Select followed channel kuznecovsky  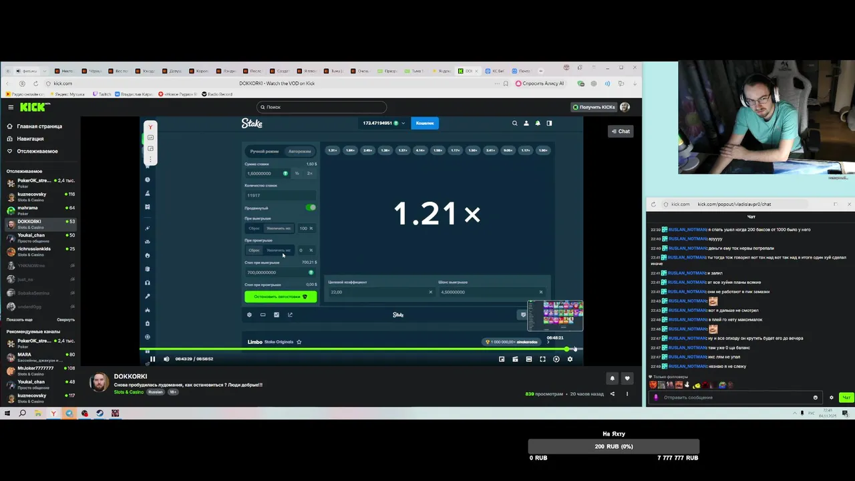[x=40, y=196]
